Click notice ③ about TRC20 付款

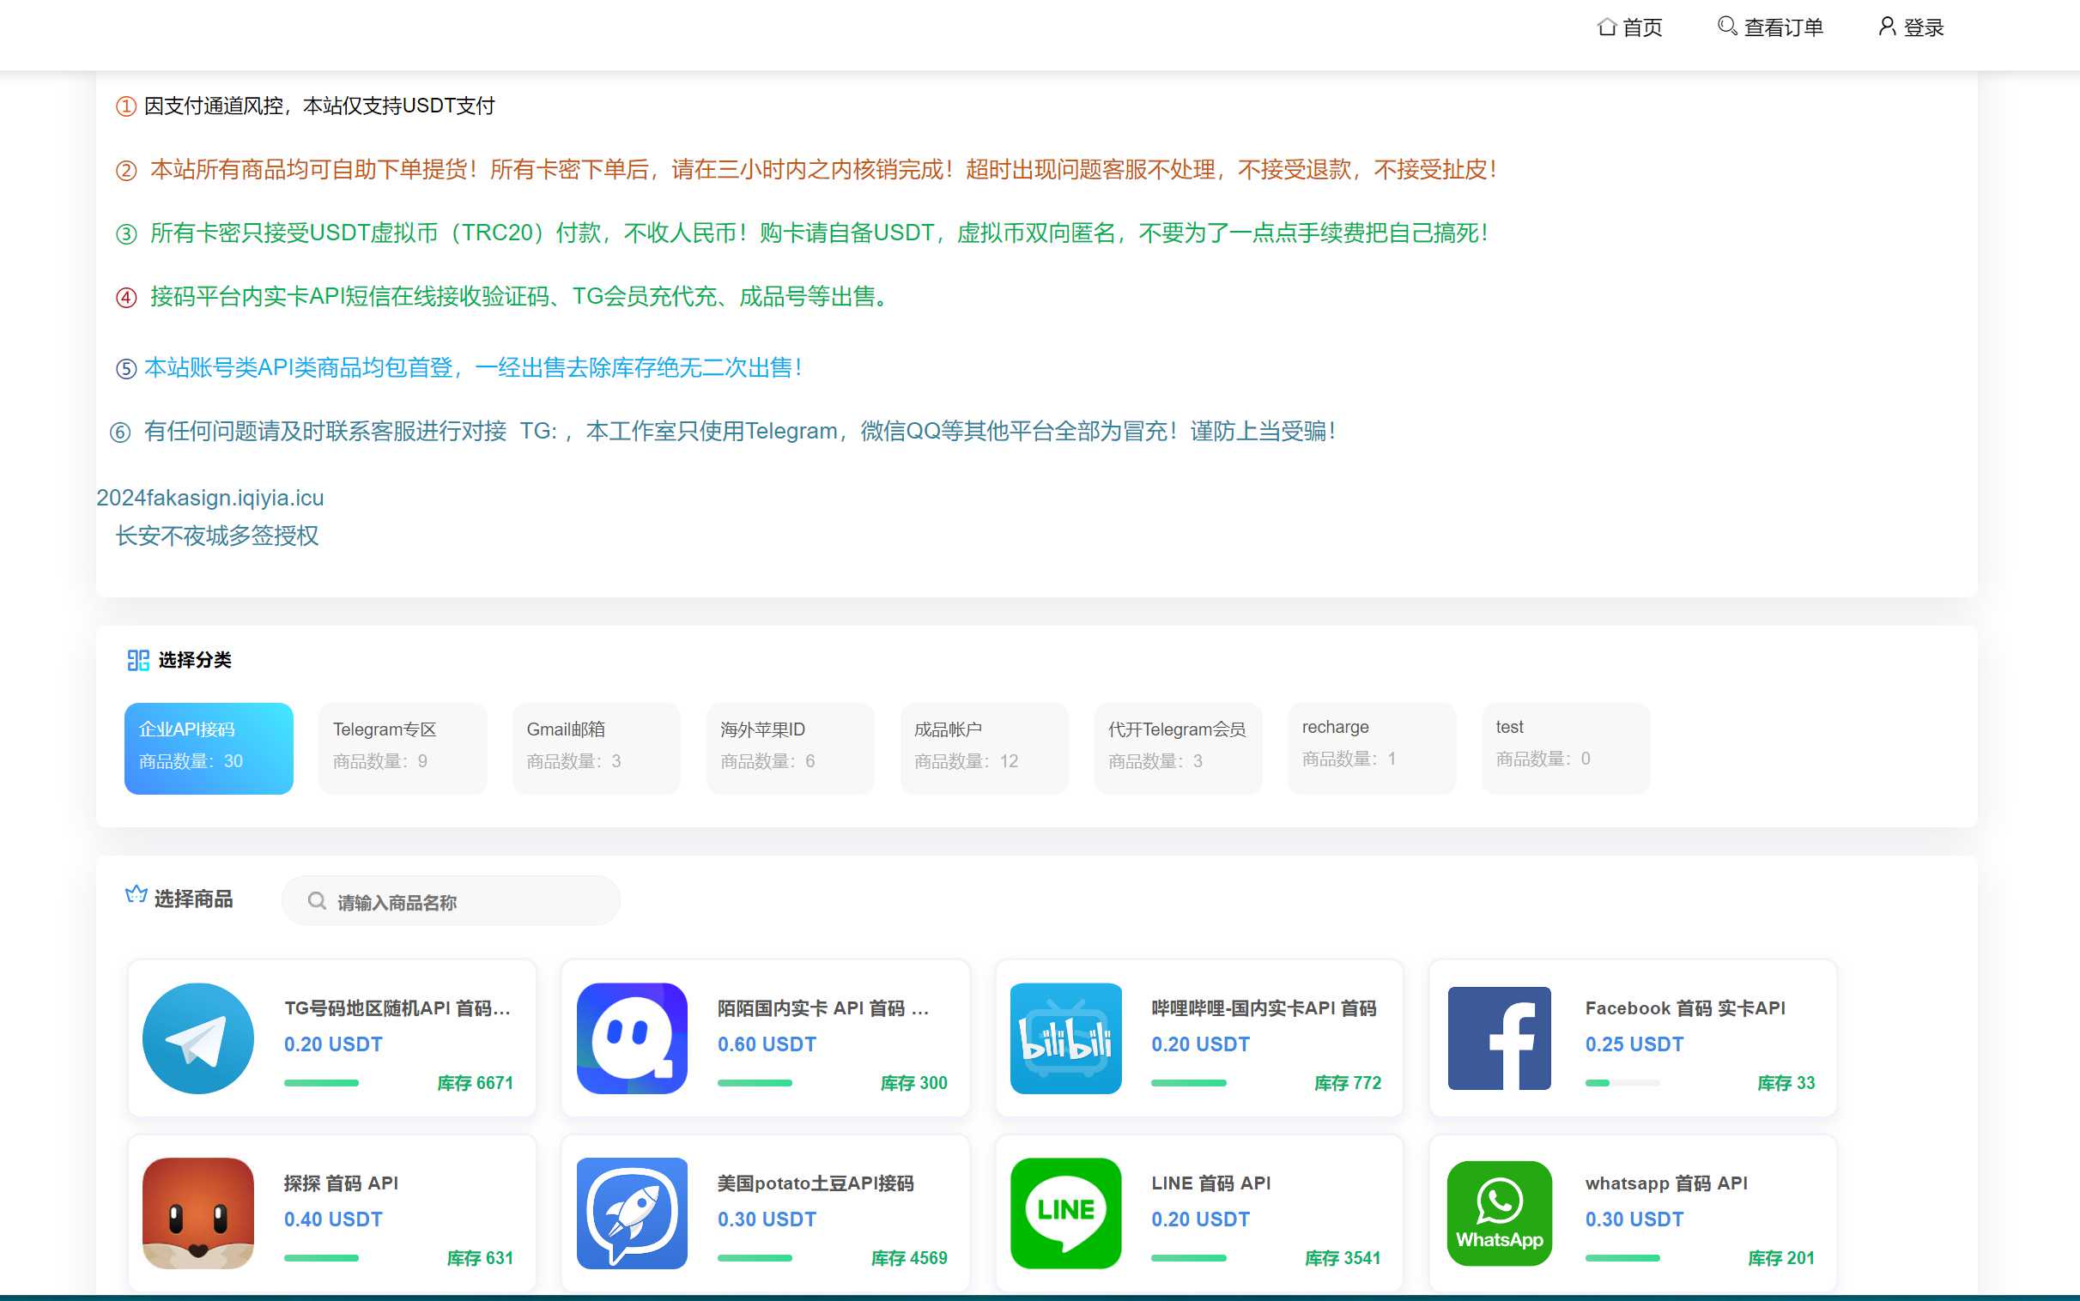[802, 233]
